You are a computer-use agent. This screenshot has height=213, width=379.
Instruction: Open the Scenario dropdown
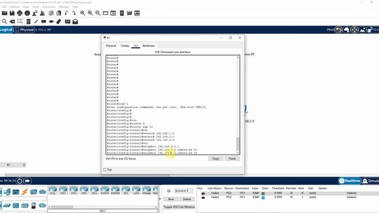pyautogui.click(x=184, y=191)
